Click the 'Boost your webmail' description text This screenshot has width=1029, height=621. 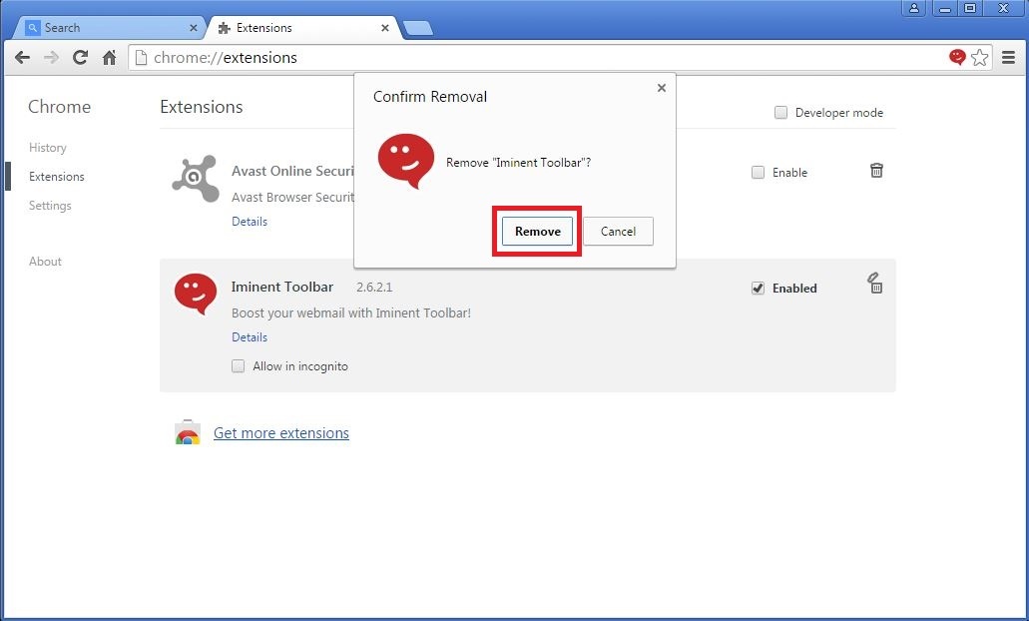tap(351, 313)
